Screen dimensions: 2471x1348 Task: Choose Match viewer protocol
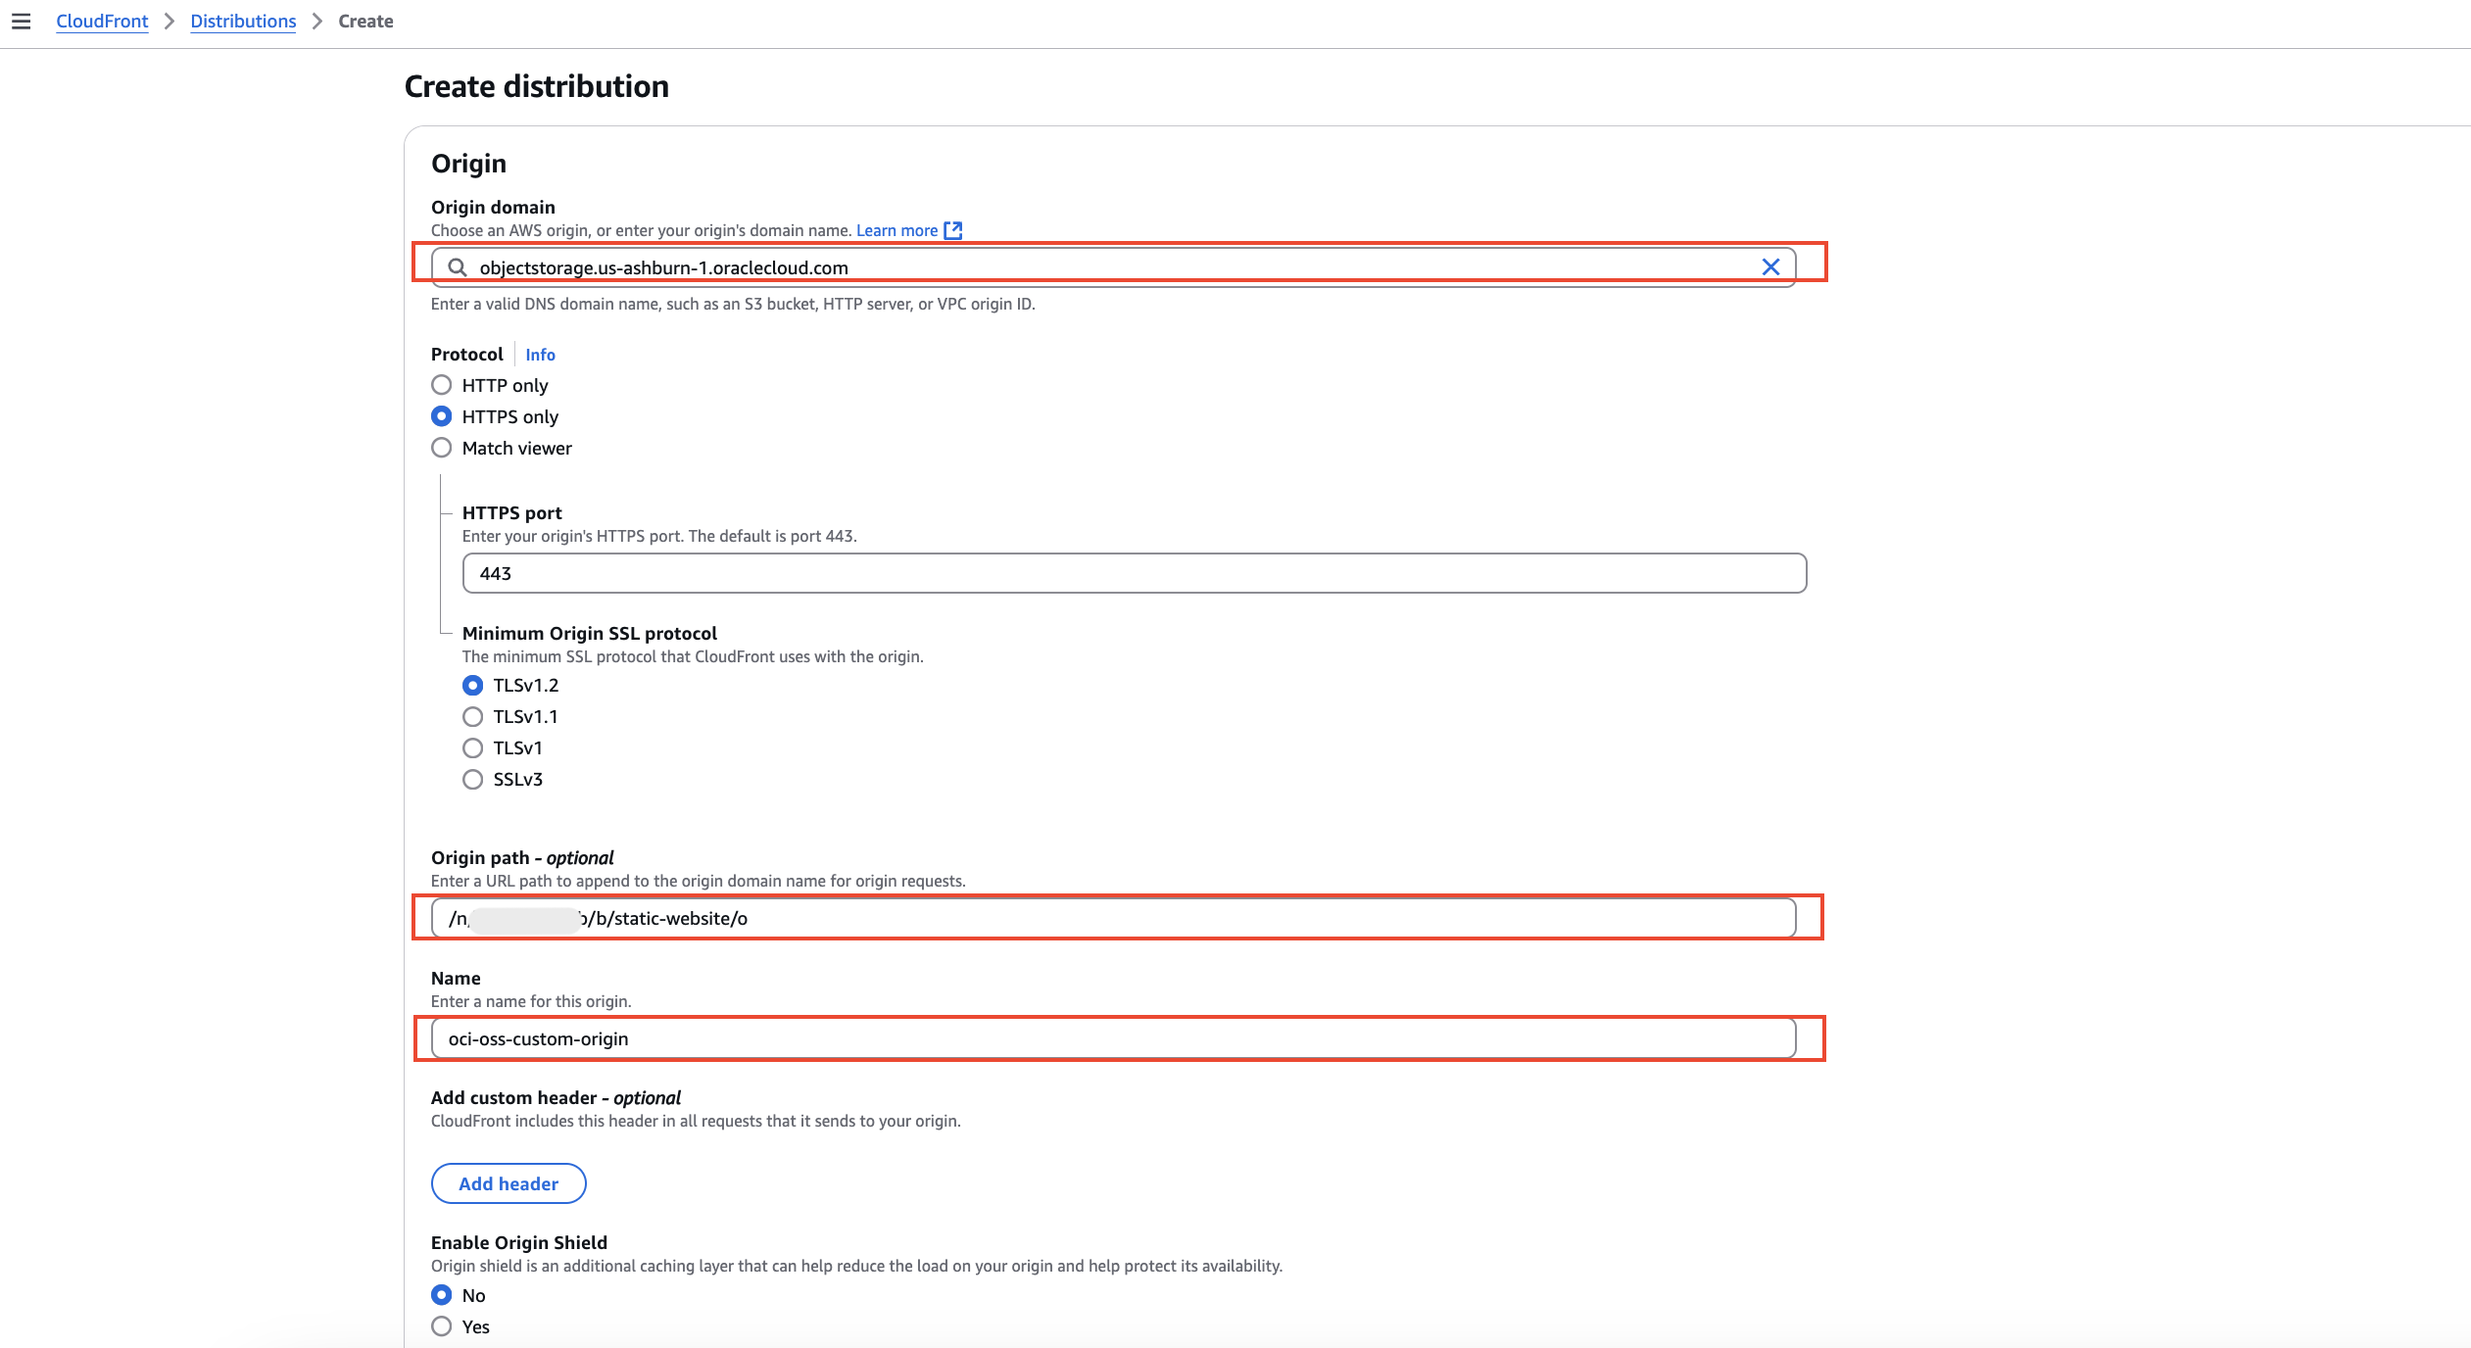coord(442,448)
